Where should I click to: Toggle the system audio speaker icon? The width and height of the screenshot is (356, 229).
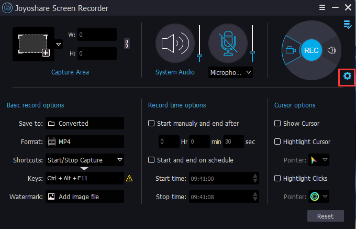coord(175,43)
